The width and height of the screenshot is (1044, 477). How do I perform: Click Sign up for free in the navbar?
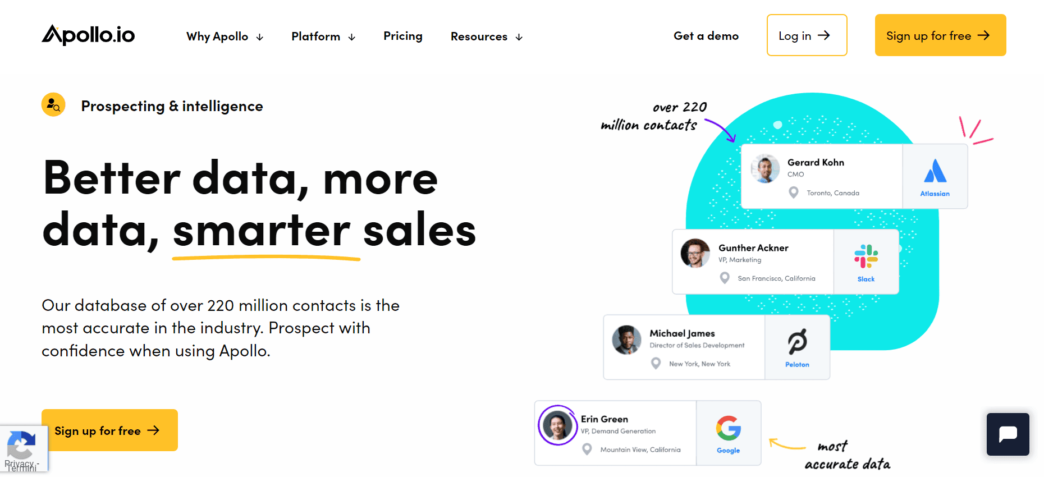click(940, 35)
